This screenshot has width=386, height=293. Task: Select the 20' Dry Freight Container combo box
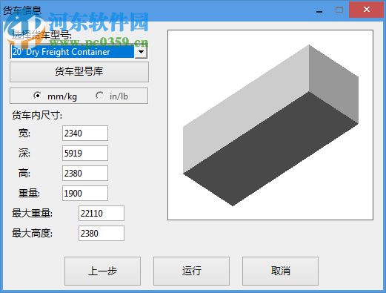[x=79, y=52]
